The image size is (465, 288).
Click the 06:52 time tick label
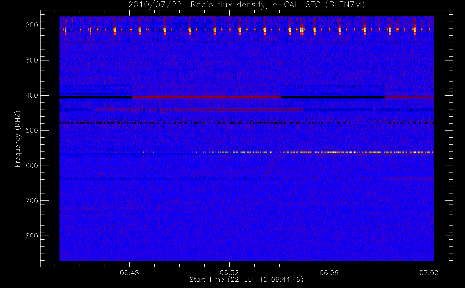229,273
